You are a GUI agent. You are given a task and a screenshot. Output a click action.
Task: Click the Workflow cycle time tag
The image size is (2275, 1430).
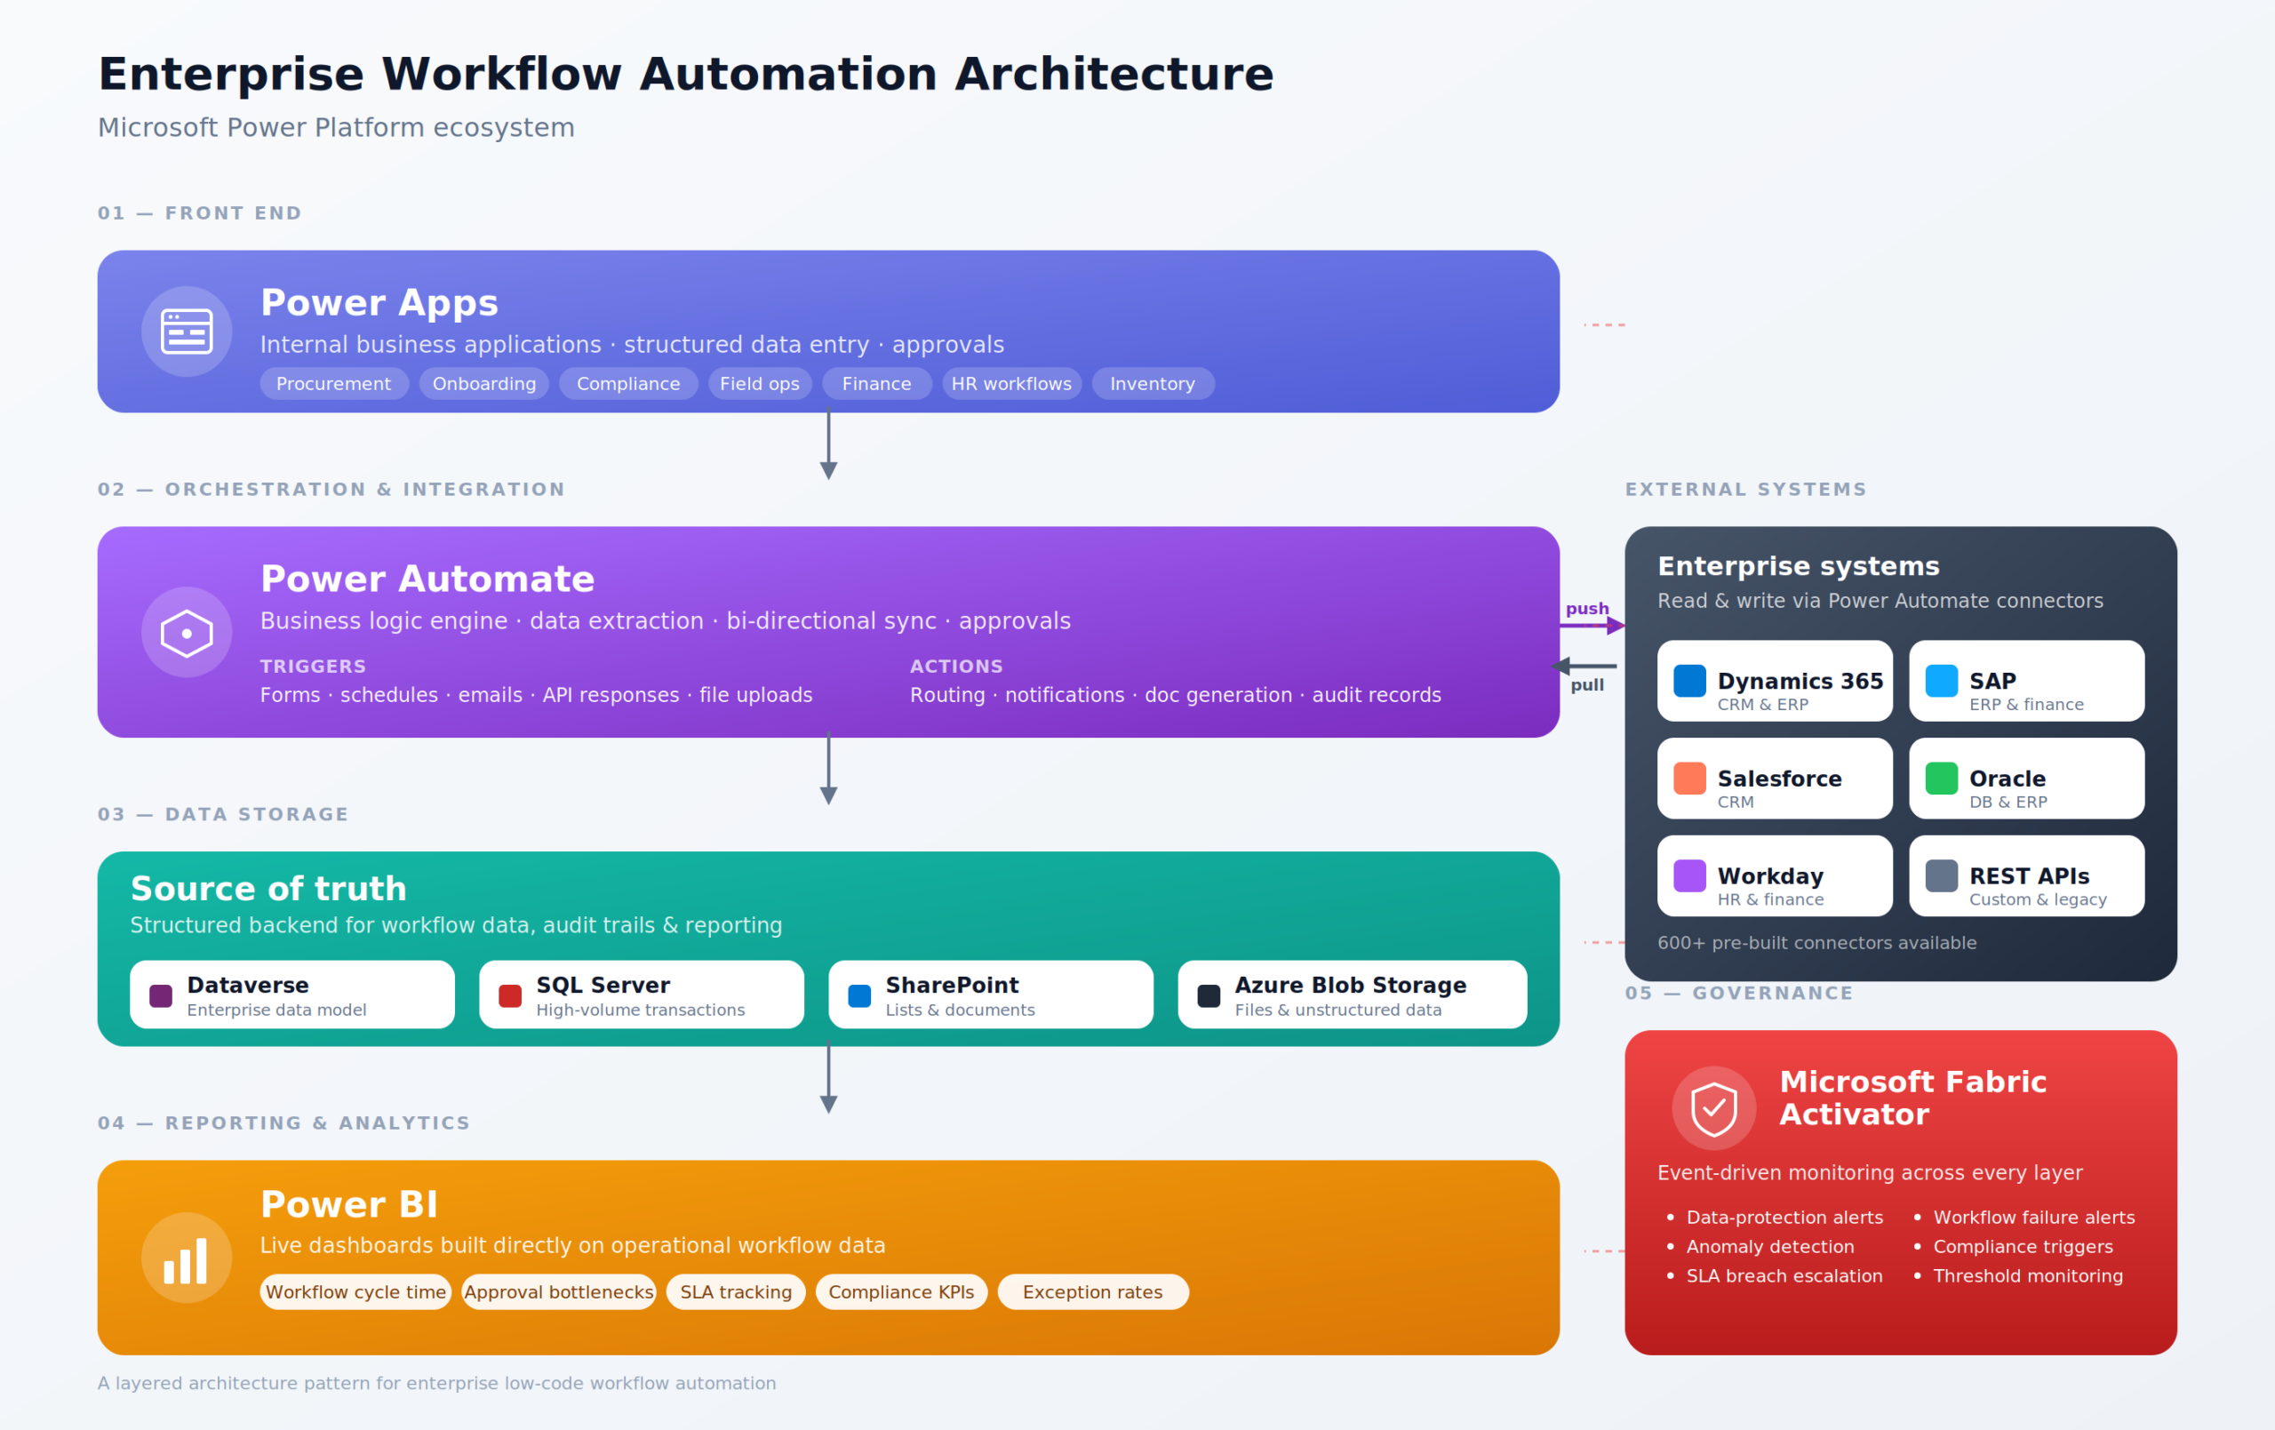(x=355, y=1292)
